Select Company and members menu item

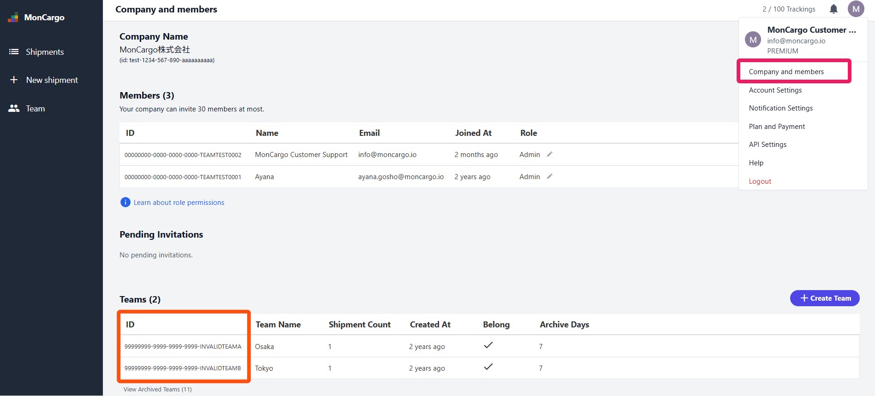click(x=786, y=72)
